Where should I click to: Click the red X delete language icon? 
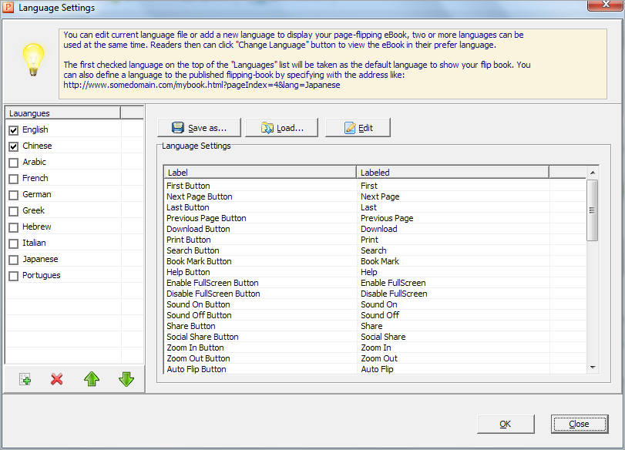pos(56,378)
